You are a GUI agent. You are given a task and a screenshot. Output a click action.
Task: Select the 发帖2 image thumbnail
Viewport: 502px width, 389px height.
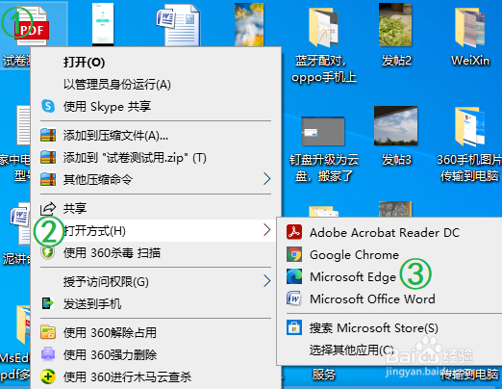point(395,25)
